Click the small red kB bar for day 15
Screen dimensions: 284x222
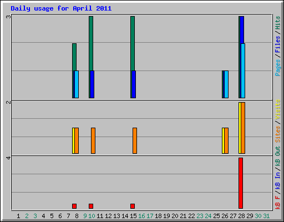tap(133, 206)
